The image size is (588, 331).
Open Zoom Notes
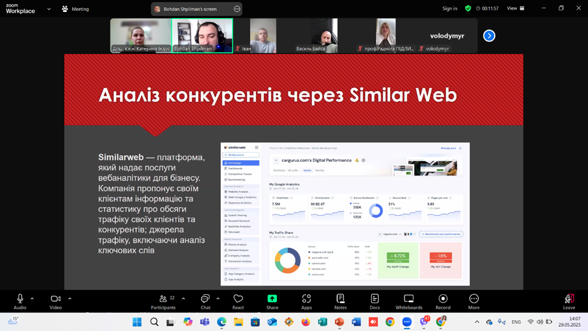point(340,302)
